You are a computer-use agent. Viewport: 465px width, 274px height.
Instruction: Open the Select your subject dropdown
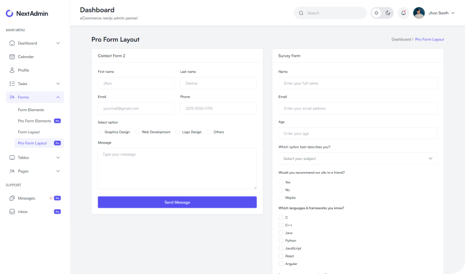click(357, 159)
